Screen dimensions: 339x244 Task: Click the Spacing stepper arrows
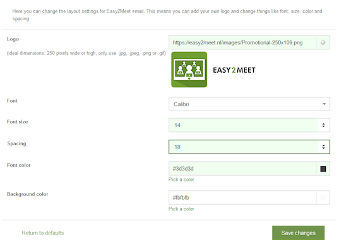[x=323, y=147]
